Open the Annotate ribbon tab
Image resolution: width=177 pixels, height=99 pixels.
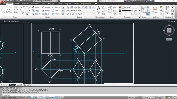[25, 4]
